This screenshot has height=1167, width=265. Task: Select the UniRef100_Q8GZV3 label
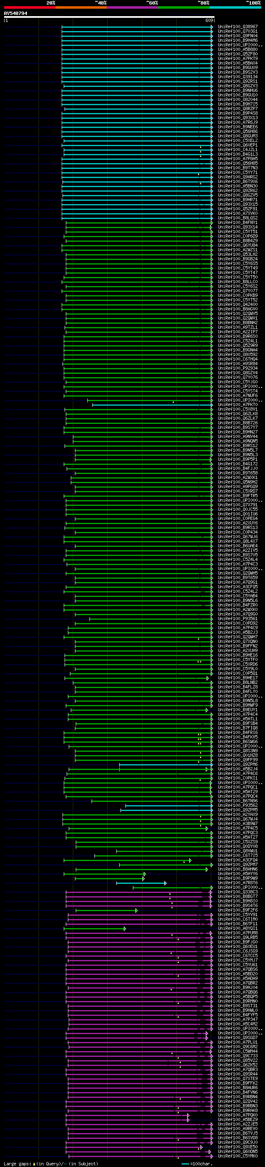pyautogui.click(x=238, y=86)
